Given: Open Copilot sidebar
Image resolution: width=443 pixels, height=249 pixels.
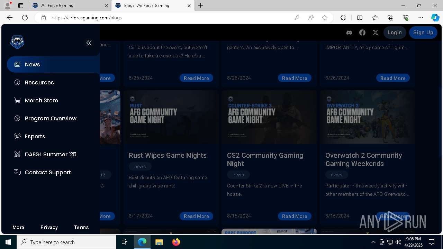Looking at the screenshot, I should 435,18.
